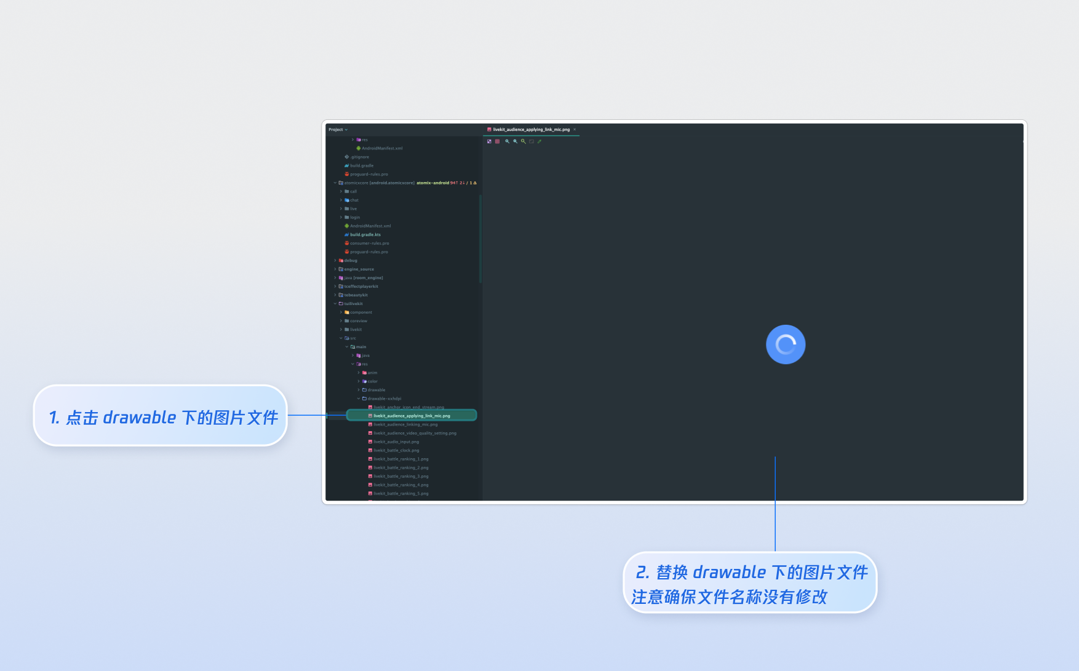Click the blue loading spinner icon
The height and width of the screenshot is (671, 1079).
click(785, 344)
